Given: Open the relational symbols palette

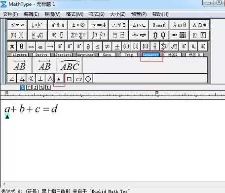Looking at the screenshot, I should [x=18, y=25].
